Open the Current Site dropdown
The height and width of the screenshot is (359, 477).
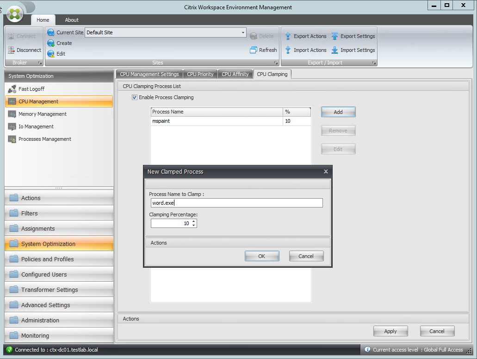pos(243,32)
